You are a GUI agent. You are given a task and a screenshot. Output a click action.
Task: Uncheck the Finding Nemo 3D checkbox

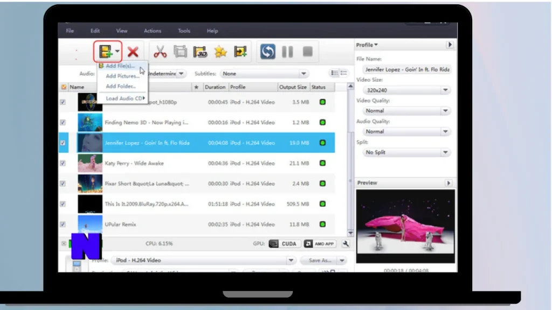[x=63, y=122]
